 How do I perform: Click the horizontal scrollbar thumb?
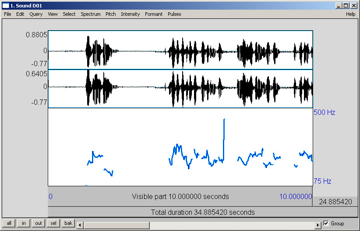pos(116,225)
